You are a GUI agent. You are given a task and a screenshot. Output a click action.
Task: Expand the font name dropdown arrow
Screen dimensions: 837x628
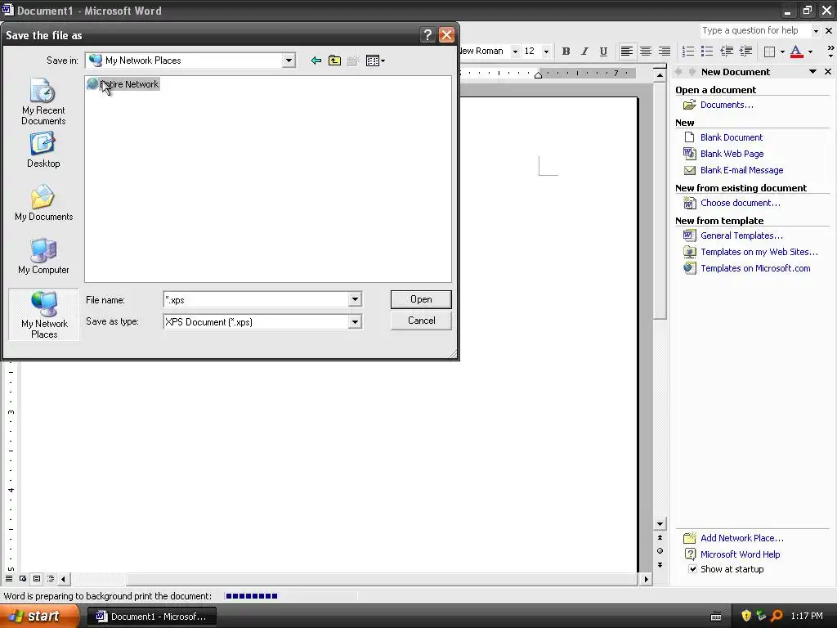pos(515,52)
